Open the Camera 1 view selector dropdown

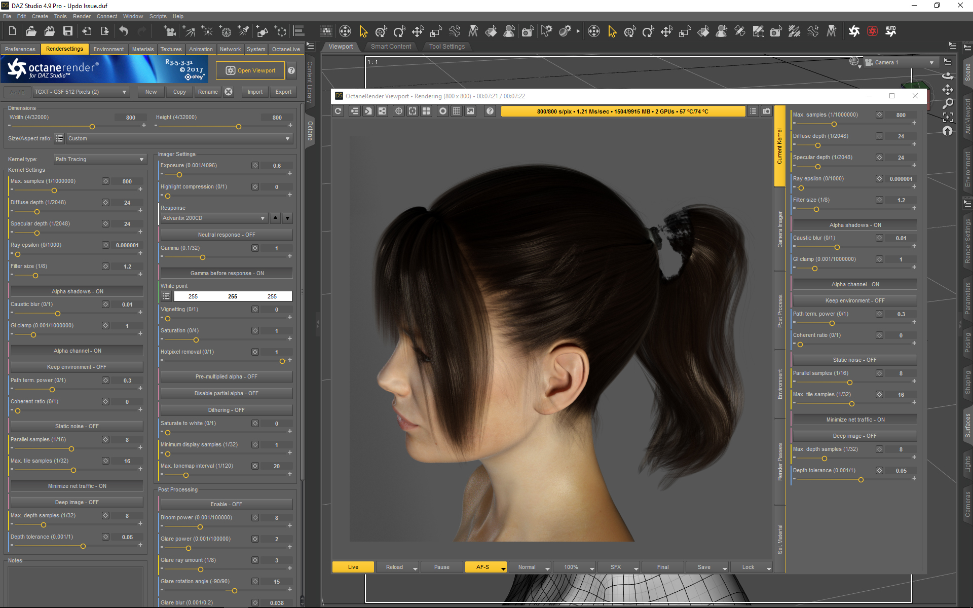point(900,62)
